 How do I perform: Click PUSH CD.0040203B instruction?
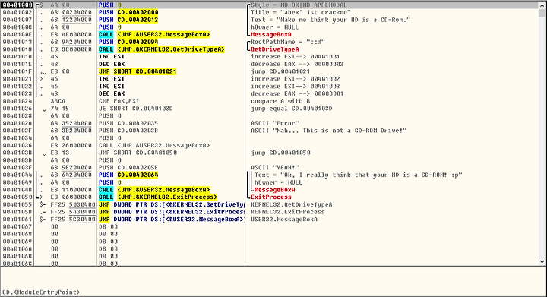point(128,131)
